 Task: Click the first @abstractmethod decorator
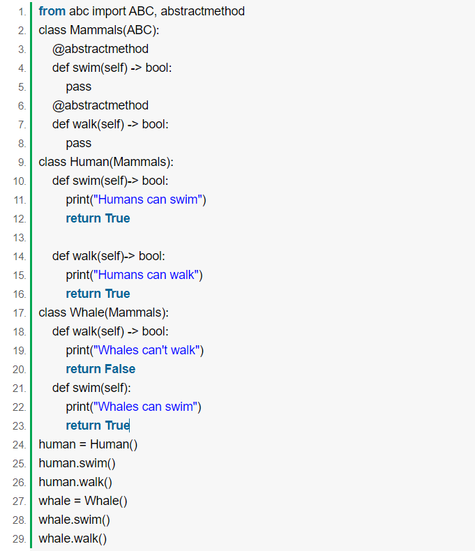[100, 49]
